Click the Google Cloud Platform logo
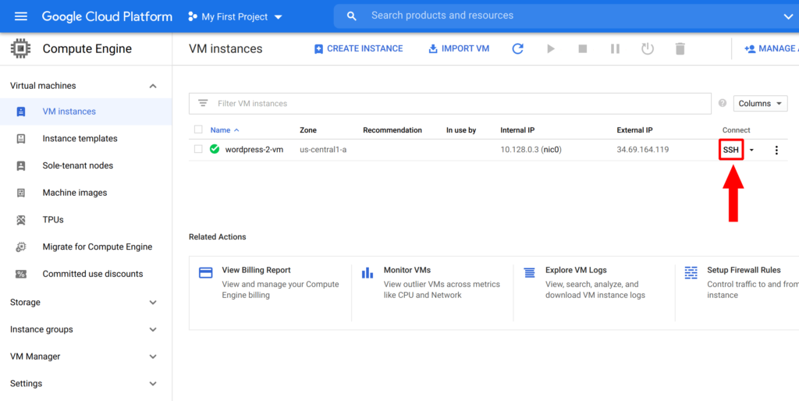 coord(107,16)
